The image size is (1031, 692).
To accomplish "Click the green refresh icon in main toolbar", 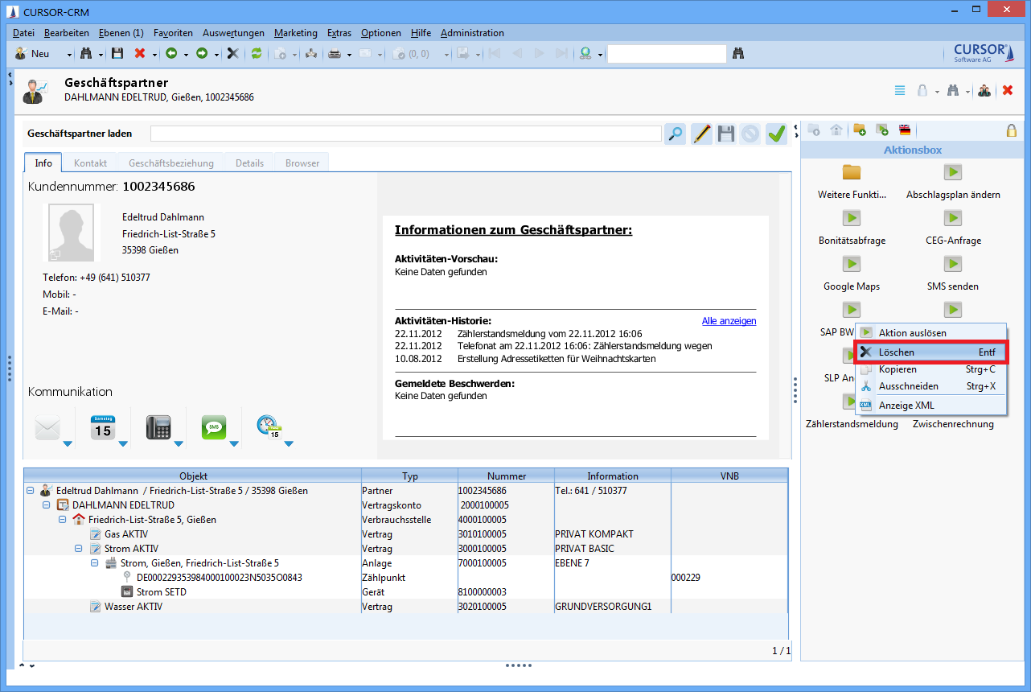I will click(257, 54).
